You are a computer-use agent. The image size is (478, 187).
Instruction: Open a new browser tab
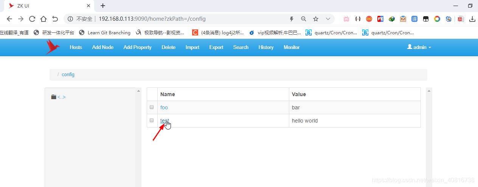[102, 6]
